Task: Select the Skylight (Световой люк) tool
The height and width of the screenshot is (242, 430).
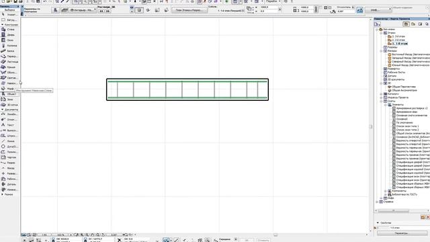Action: coord(9,78)
